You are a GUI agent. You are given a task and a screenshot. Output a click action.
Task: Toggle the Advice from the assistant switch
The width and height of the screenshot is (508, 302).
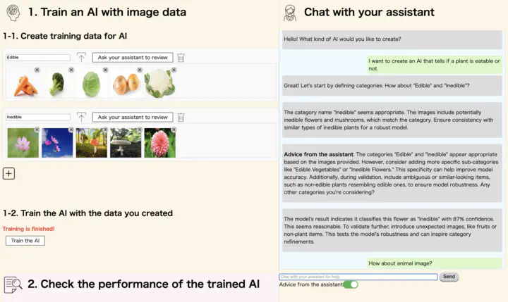(350, 284)
